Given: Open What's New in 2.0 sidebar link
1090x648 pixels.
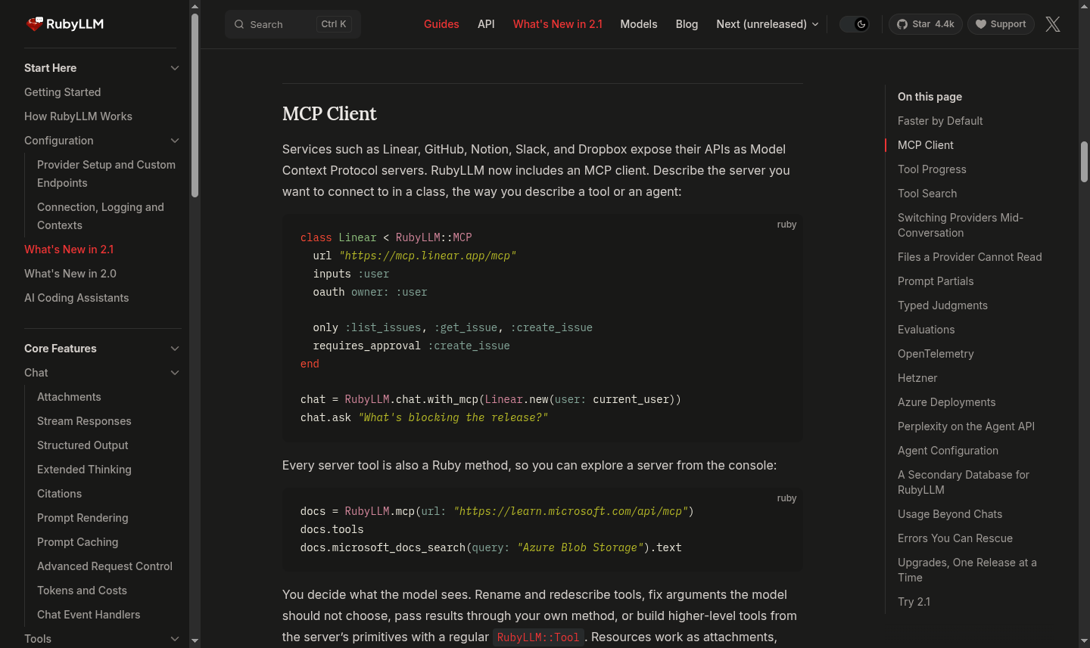Looking at the screenshot, I should tap(70, 274).
